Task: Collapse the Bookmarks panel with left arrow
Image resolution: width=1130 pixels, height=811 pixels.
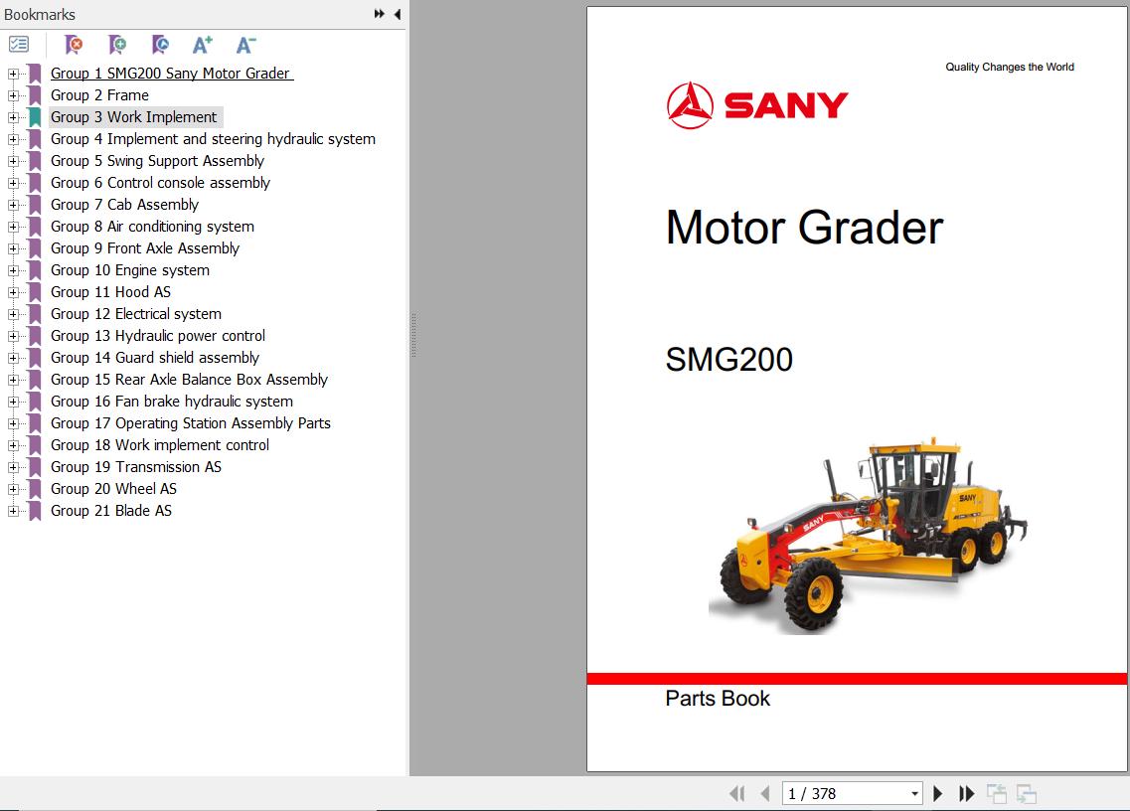Action: [397, 14]
